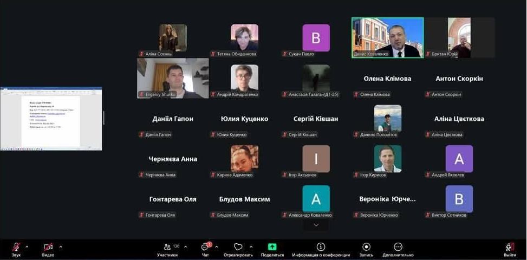Screen dimensions: 527x260
Task: Click muted mic icon beside Аліна Сохань
Action: [x=142, y=54]
